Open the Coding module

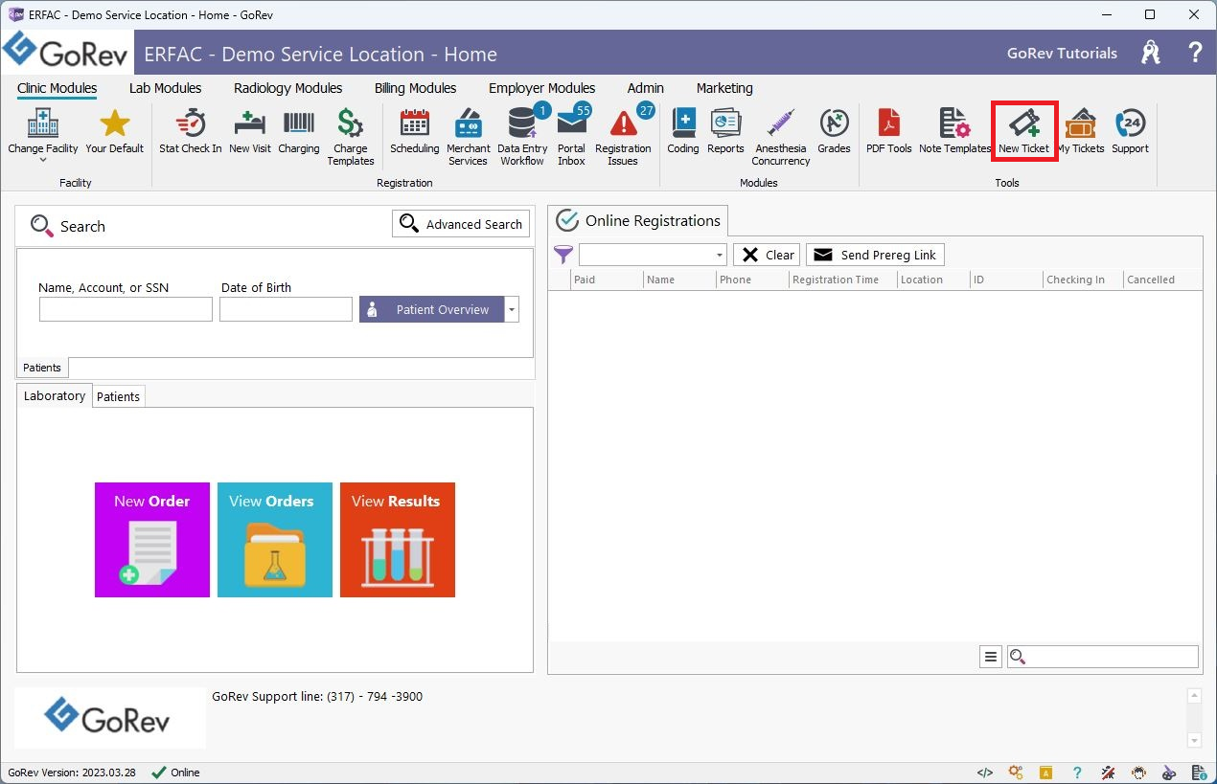pos(683,130)
